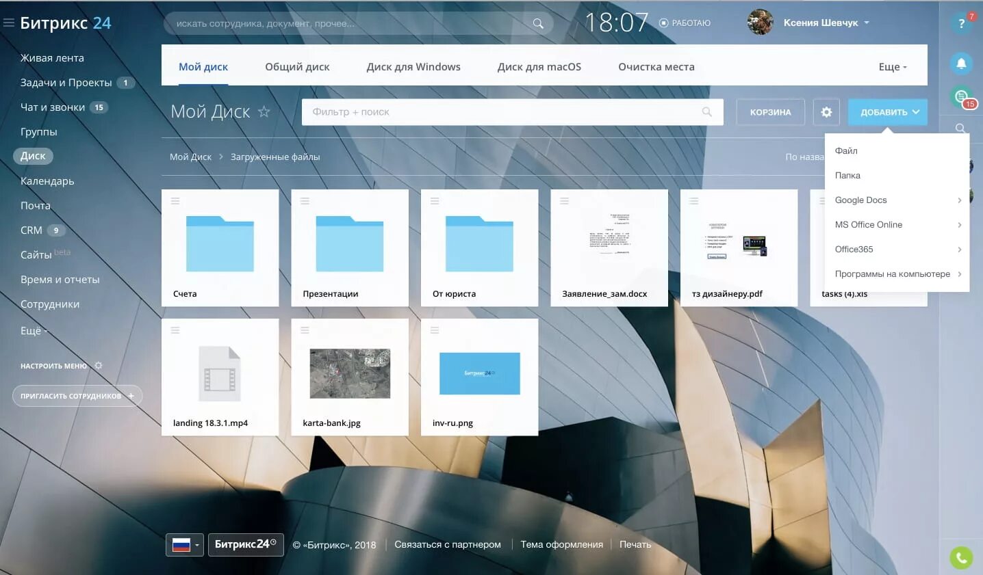
Task: Open Заявление_зам.docx document
Action: pyautogui.click(x=609, y=248)
